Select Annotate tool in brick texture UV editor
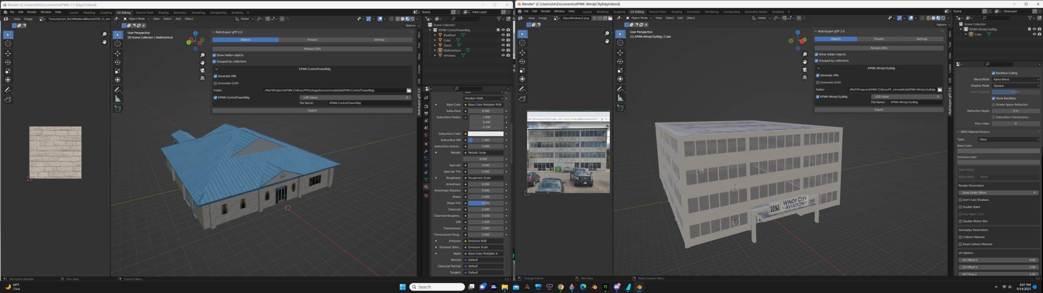 (x=8, y=90)
